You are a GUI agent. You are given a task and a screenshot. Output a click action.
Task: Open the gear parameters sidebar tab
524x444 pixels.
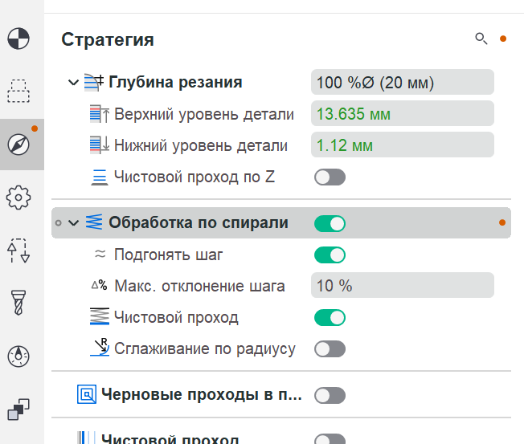18,198
